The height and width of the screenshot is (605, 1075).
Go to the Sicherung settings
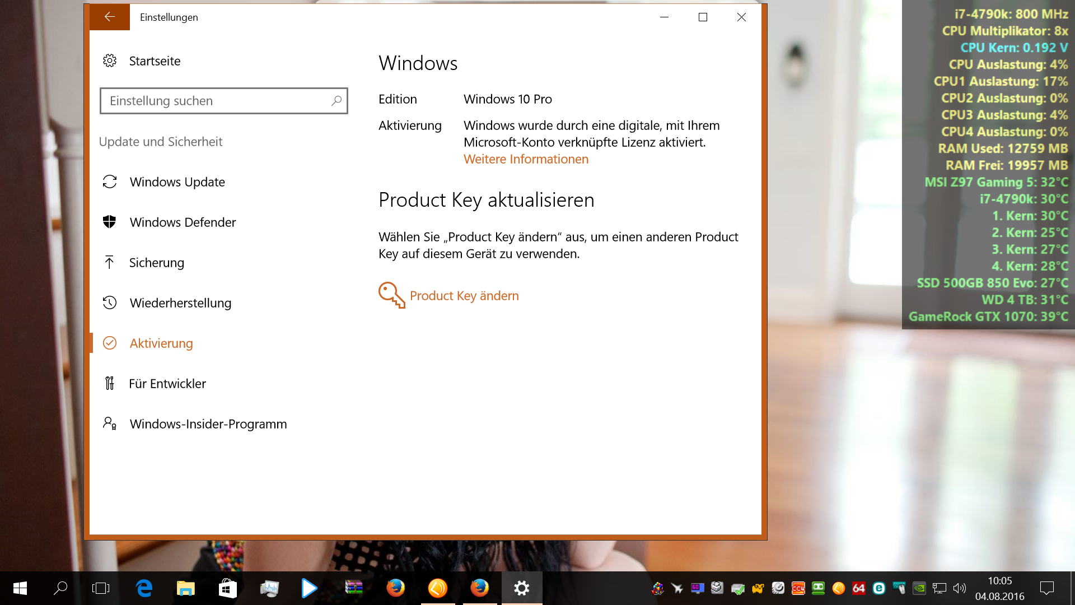point(156,263)
